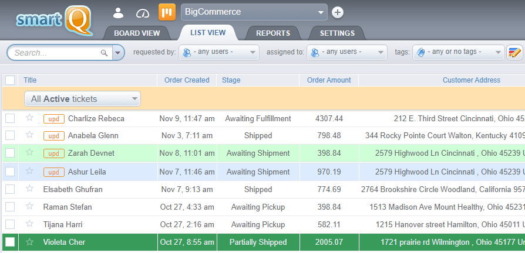This screenshot has height=253, width=525.
Task: Star the Raman Stefan ticket
Action: pos(30,206)
